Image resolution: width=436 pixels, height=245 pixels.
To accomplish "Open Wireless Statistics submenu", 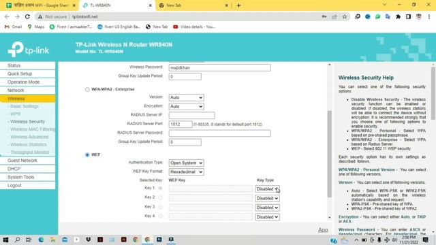I will click(28, 144).
